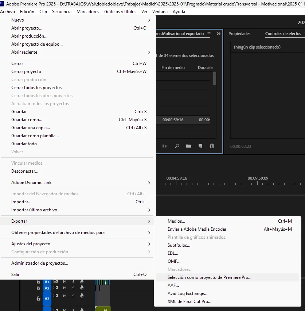Click the New Item icon in Project panel

[200, 146]
